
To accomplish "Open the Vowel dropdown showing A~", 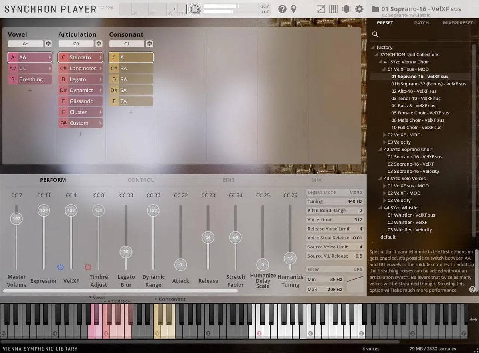I will [25, 43].
